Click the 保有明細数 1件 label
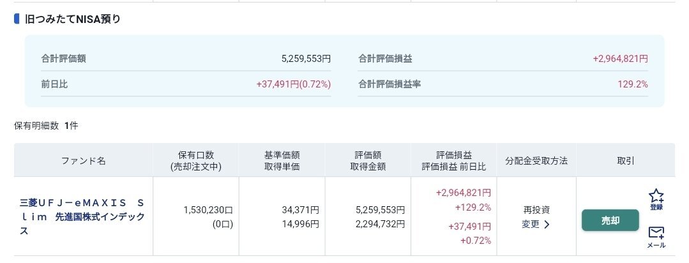 (46, 126)
